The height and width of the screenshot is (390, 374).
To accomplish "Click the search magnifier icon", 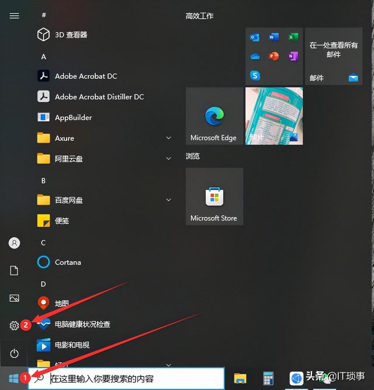I will (x=39, y=378).
